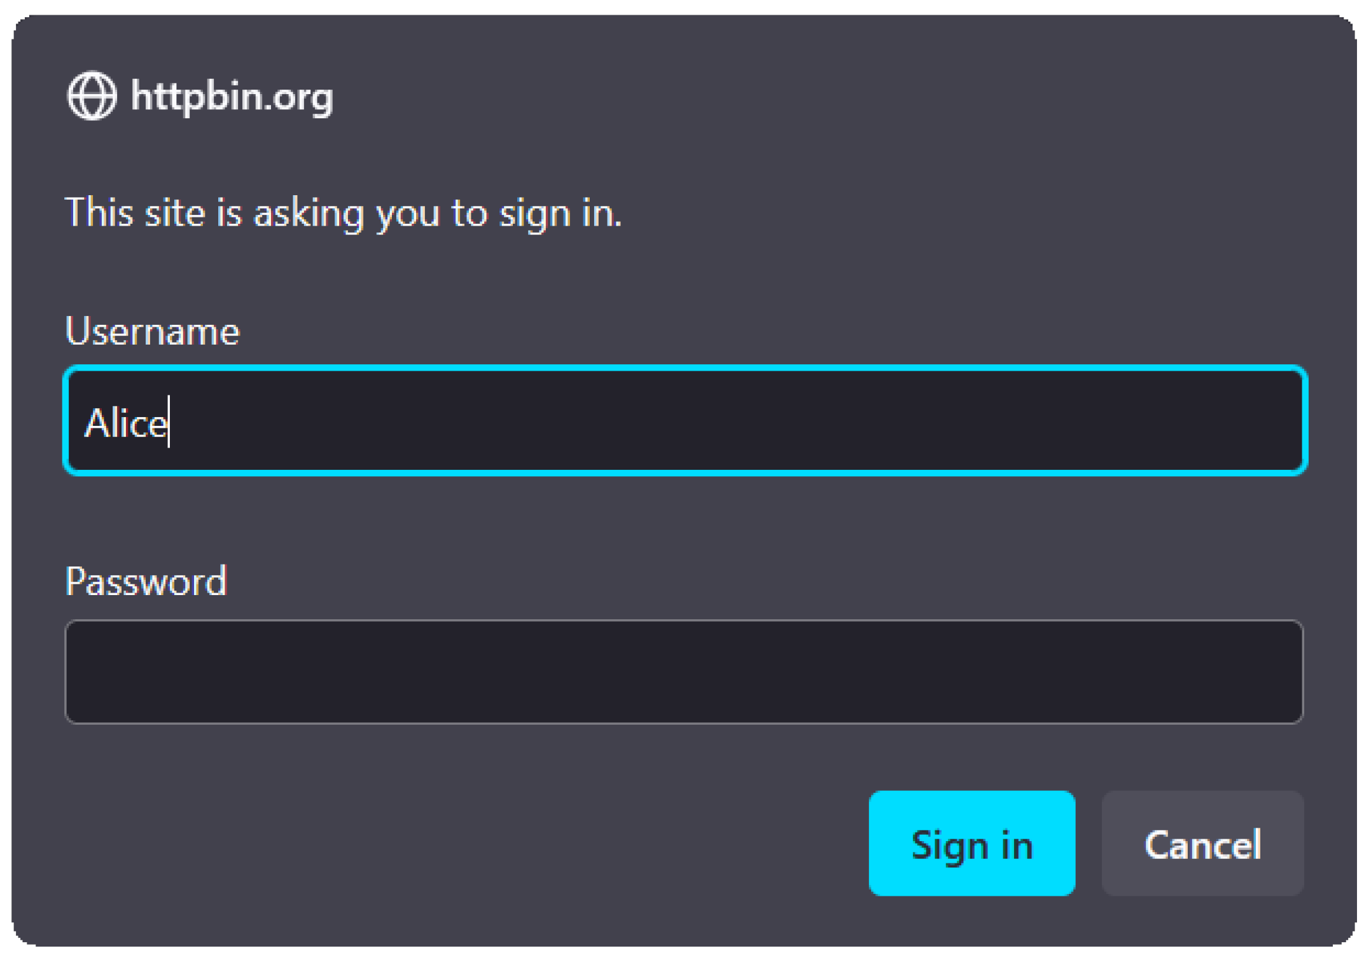This screenshot has width=1371, height=960.
Task: Focus the Password input field
Action: (x=684, y=672)
